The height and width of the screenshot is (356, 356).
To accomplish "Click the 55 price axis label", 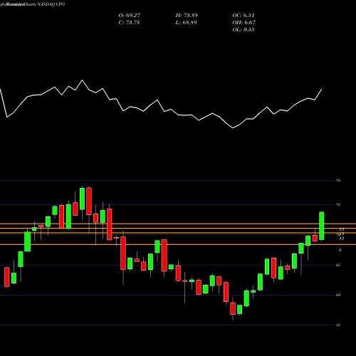I will [338, 325].
